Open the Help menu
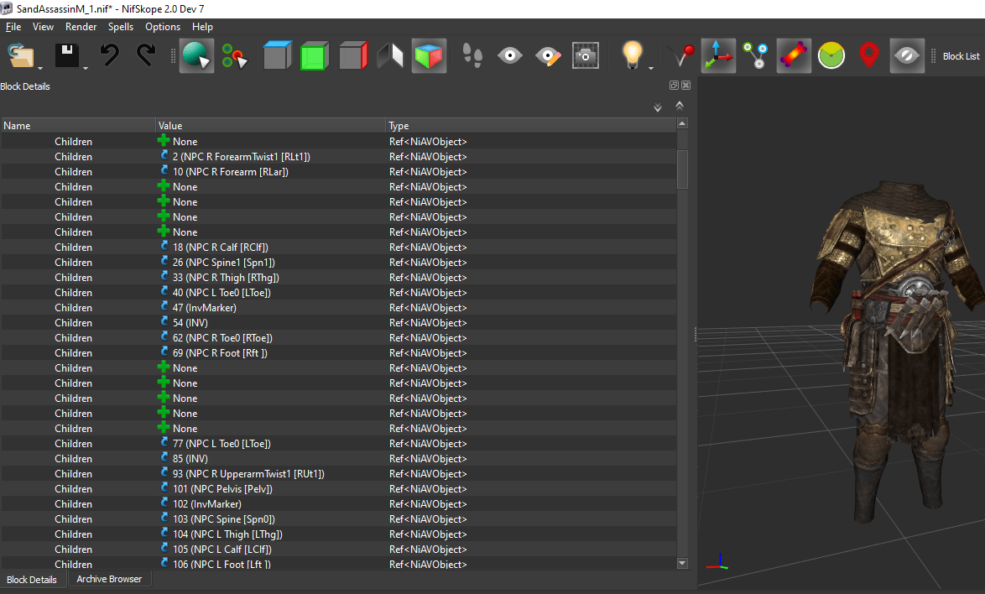Screen dimensions: 985x594 click(x=202, y=26)
